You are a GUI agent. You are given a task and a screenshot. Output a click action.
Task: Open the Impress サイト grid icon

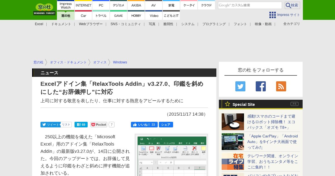272,15
